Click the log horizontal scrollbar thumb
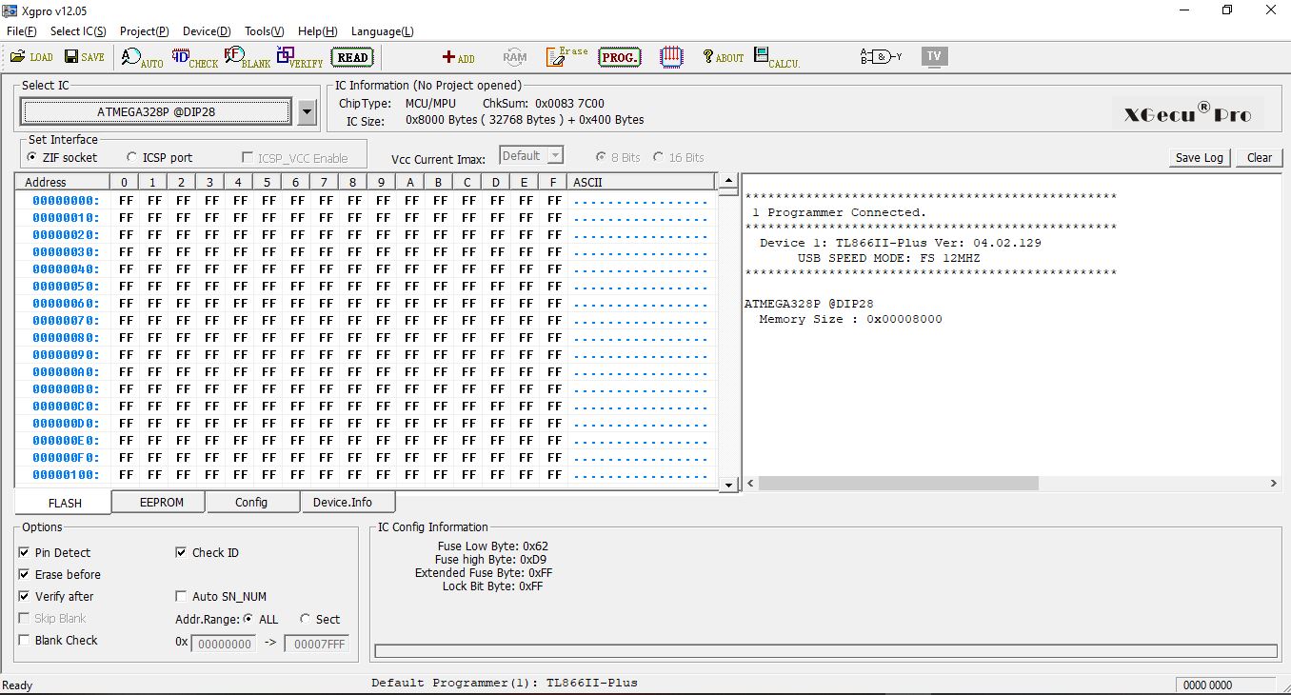1291x695 pixels. [898, 484]
